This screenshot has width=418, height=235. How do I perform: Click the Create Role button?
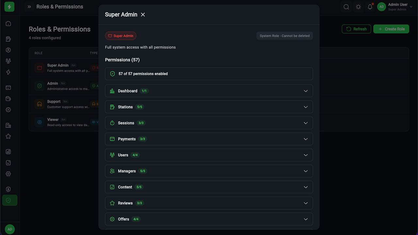tap(391, 29)
